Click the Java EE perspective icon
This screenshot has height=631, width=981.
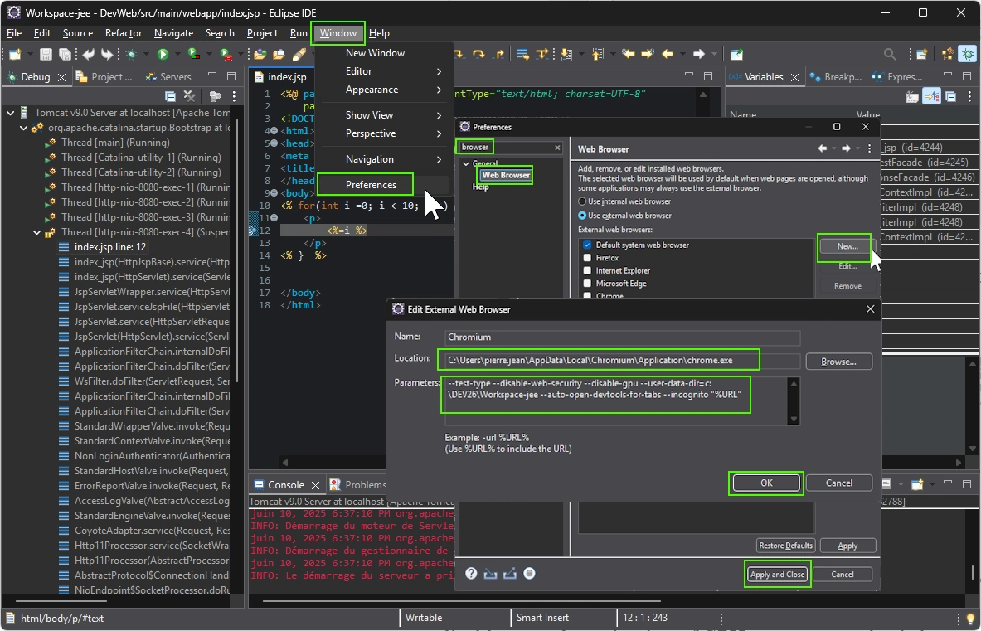[948, 55]
